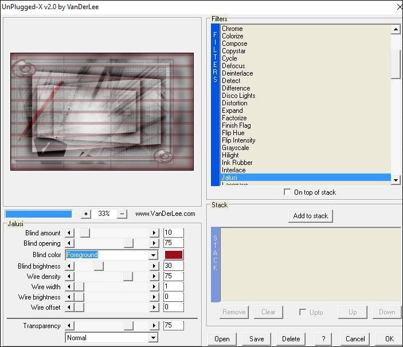Viewport: 403px width, 347px height.
Task: Enable the On top of stack checkbox
Action: [x=287, y=192]
